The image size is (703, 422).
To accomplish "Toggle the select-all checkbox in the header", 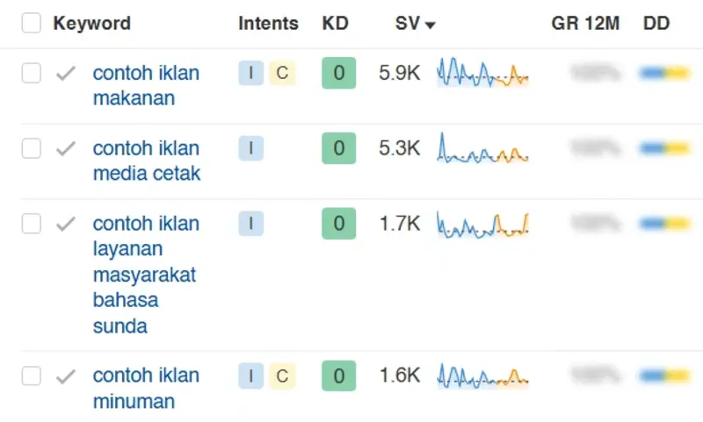I will pyautogui.click(x=32, y=23).
